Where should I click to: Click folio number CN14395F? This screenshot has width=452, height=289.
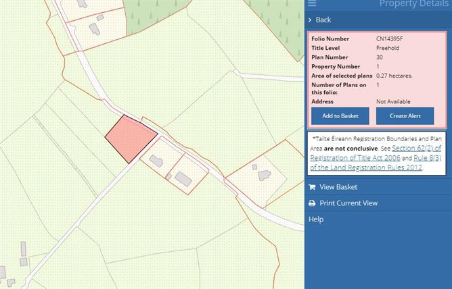390,38
